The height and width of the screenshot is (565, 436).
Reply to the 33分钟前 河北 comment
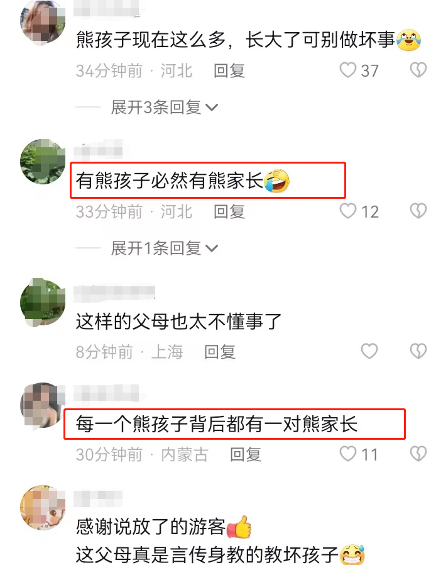(229, 211)
